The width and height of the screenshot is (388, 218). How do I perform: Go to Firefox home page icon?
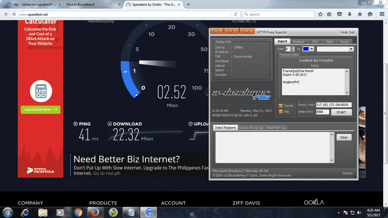click(x=360, y=14)
